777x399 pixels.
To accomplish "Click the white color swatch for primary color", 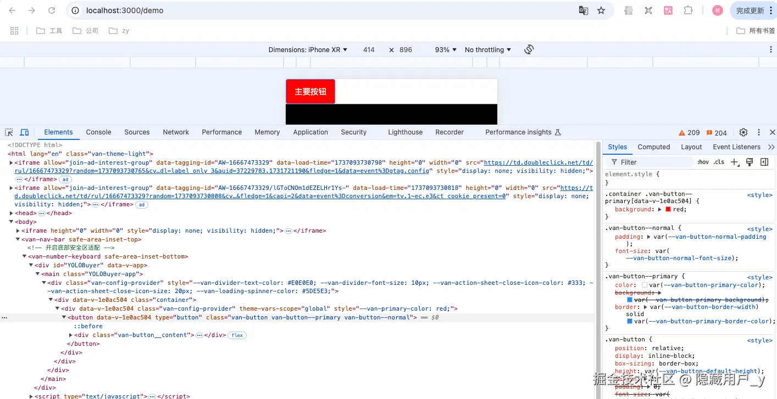I will [x=645, y=285].
